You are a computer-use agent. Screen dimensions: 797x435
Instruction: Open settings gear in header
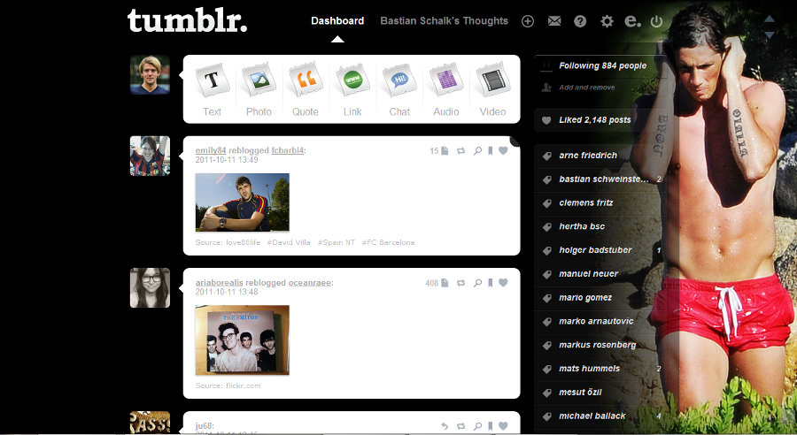pos(607,21)
